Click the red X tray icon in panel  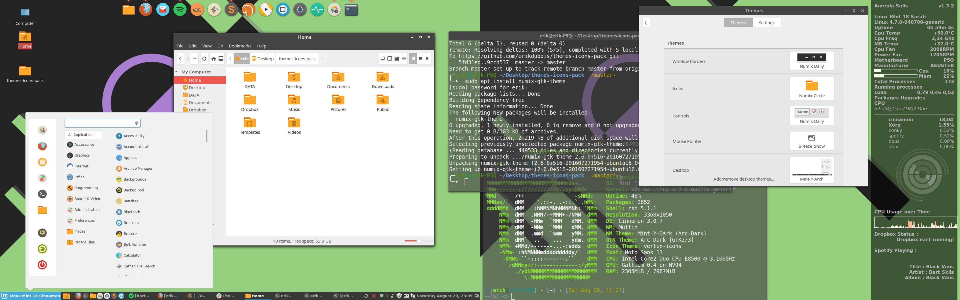click(374, 296)
